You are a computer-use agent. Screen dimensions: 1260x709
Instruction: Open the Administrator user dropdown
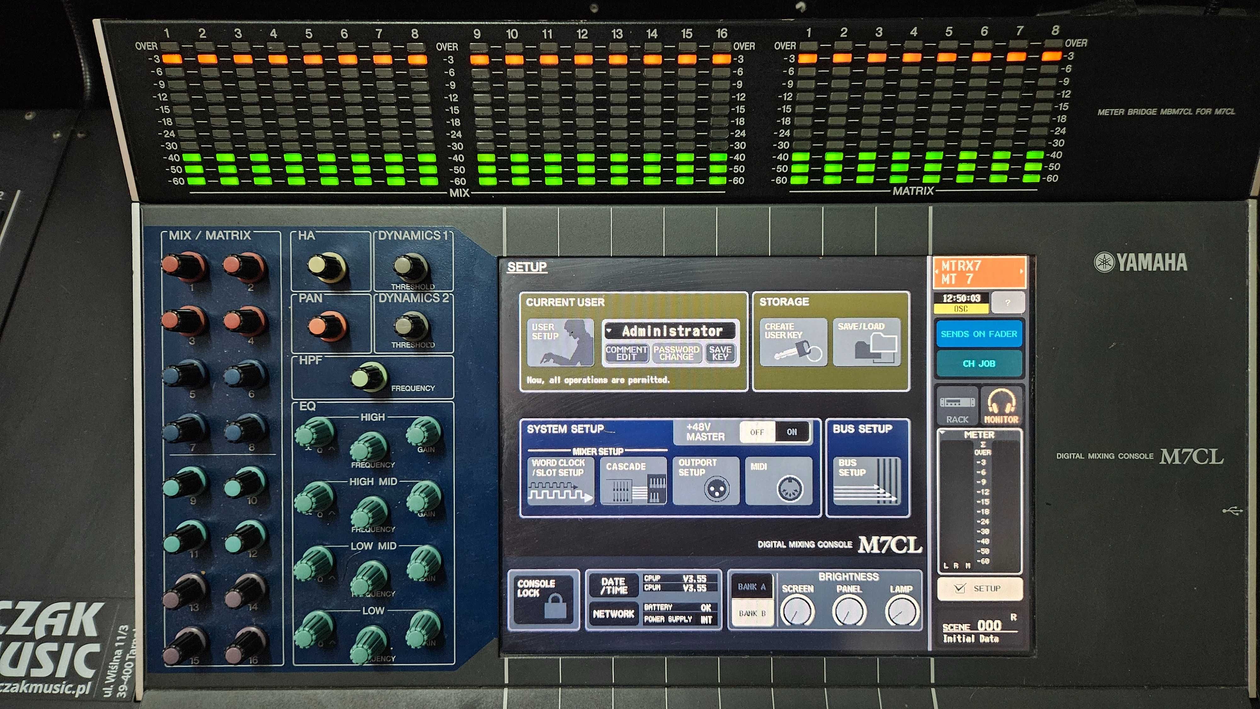(x=670, y=331)
